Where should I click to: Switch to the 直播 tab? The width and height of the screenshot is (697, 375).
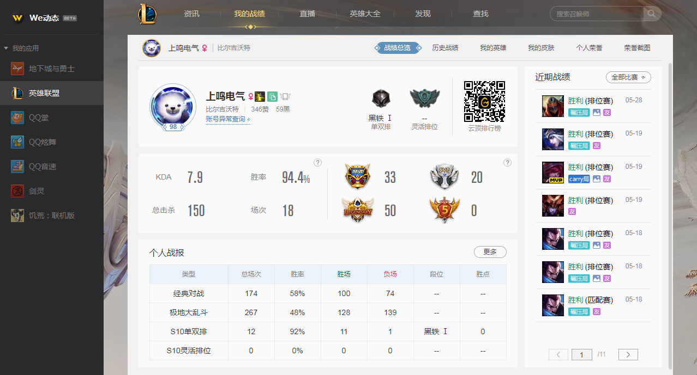307,14
